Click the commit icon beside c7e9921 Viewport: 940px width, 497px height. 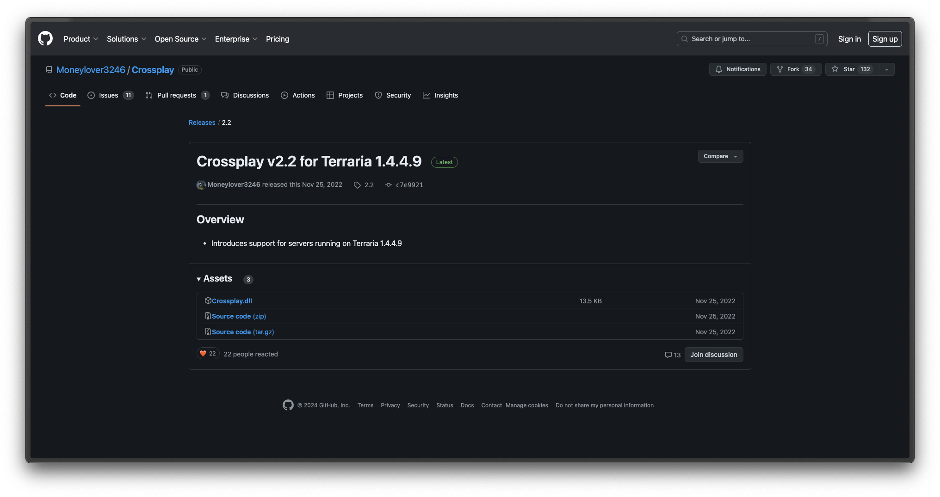[x=389, y=185]
